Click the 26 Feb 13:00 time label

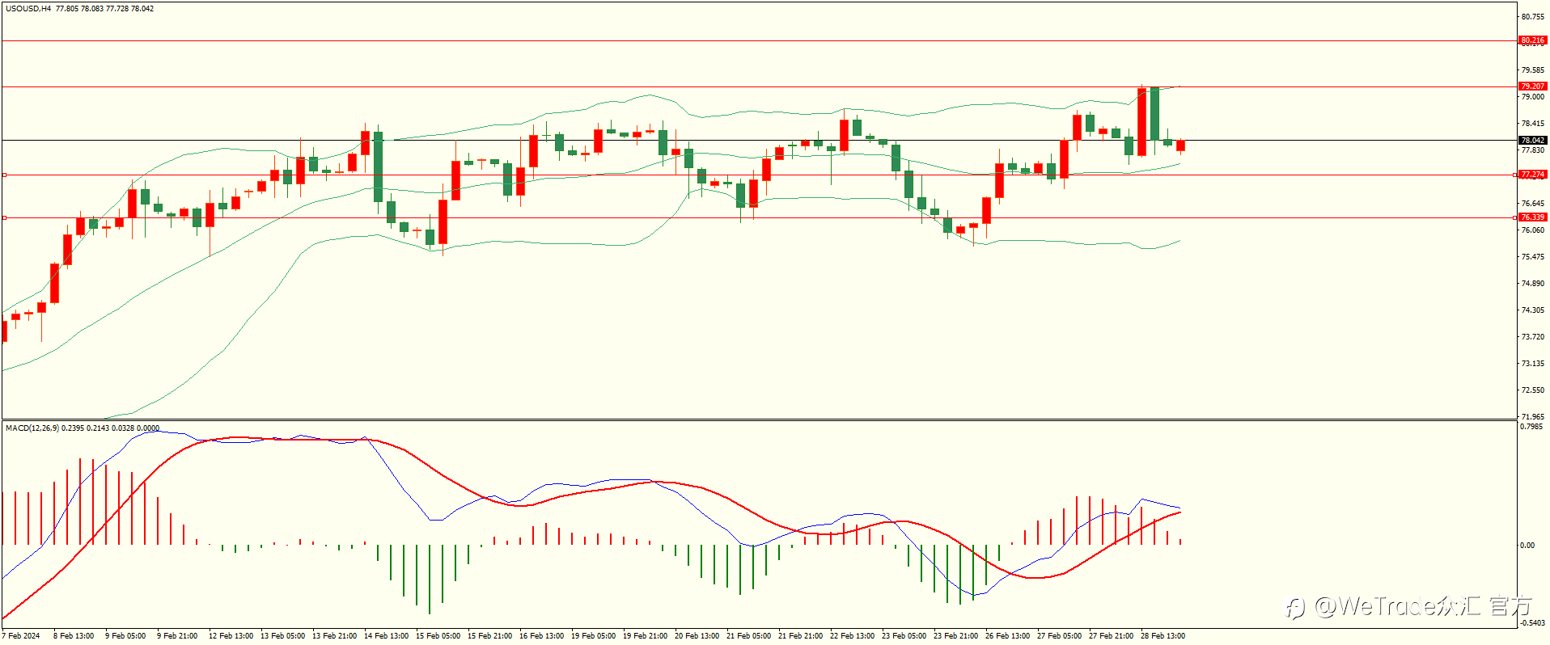click(1007, 636)
